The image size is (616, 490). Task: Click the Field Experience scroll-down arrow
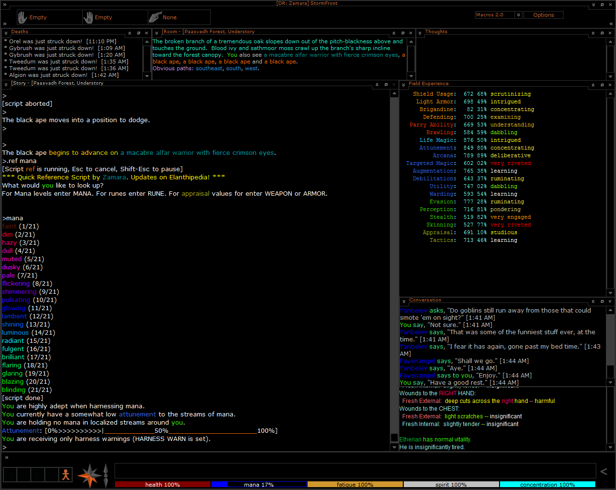point(611,292)
